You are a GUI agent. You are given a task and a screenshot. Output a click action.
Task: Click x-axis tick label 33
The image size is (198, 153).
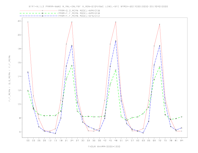[x=88, y=140]
